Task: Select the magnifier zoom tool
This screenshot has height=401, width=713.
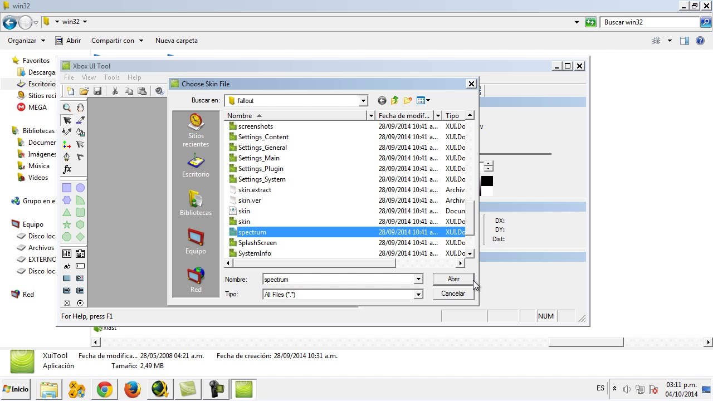Action: (67, 107)
